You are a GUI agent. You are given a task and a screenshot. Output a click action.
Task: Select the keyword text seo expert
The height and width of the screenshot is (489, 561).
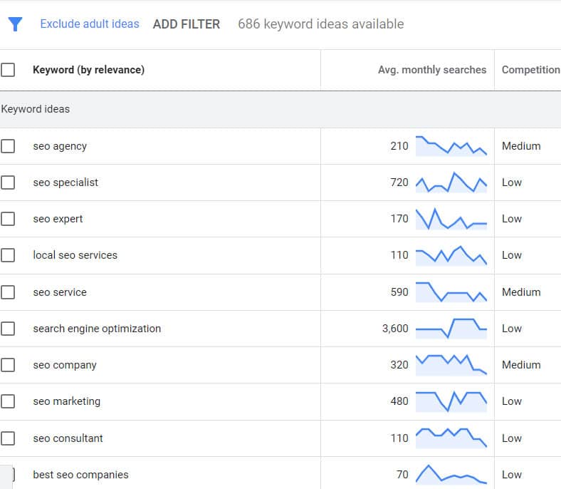click(58, 219)
